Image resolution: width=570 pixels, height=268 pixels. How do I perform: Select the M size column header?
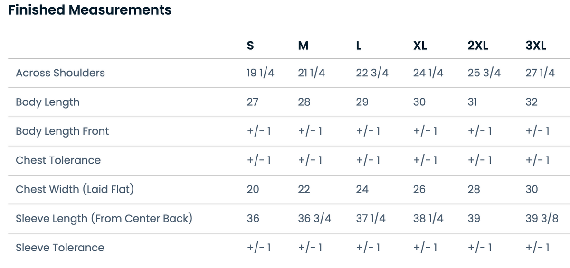(x=304, y=46)
